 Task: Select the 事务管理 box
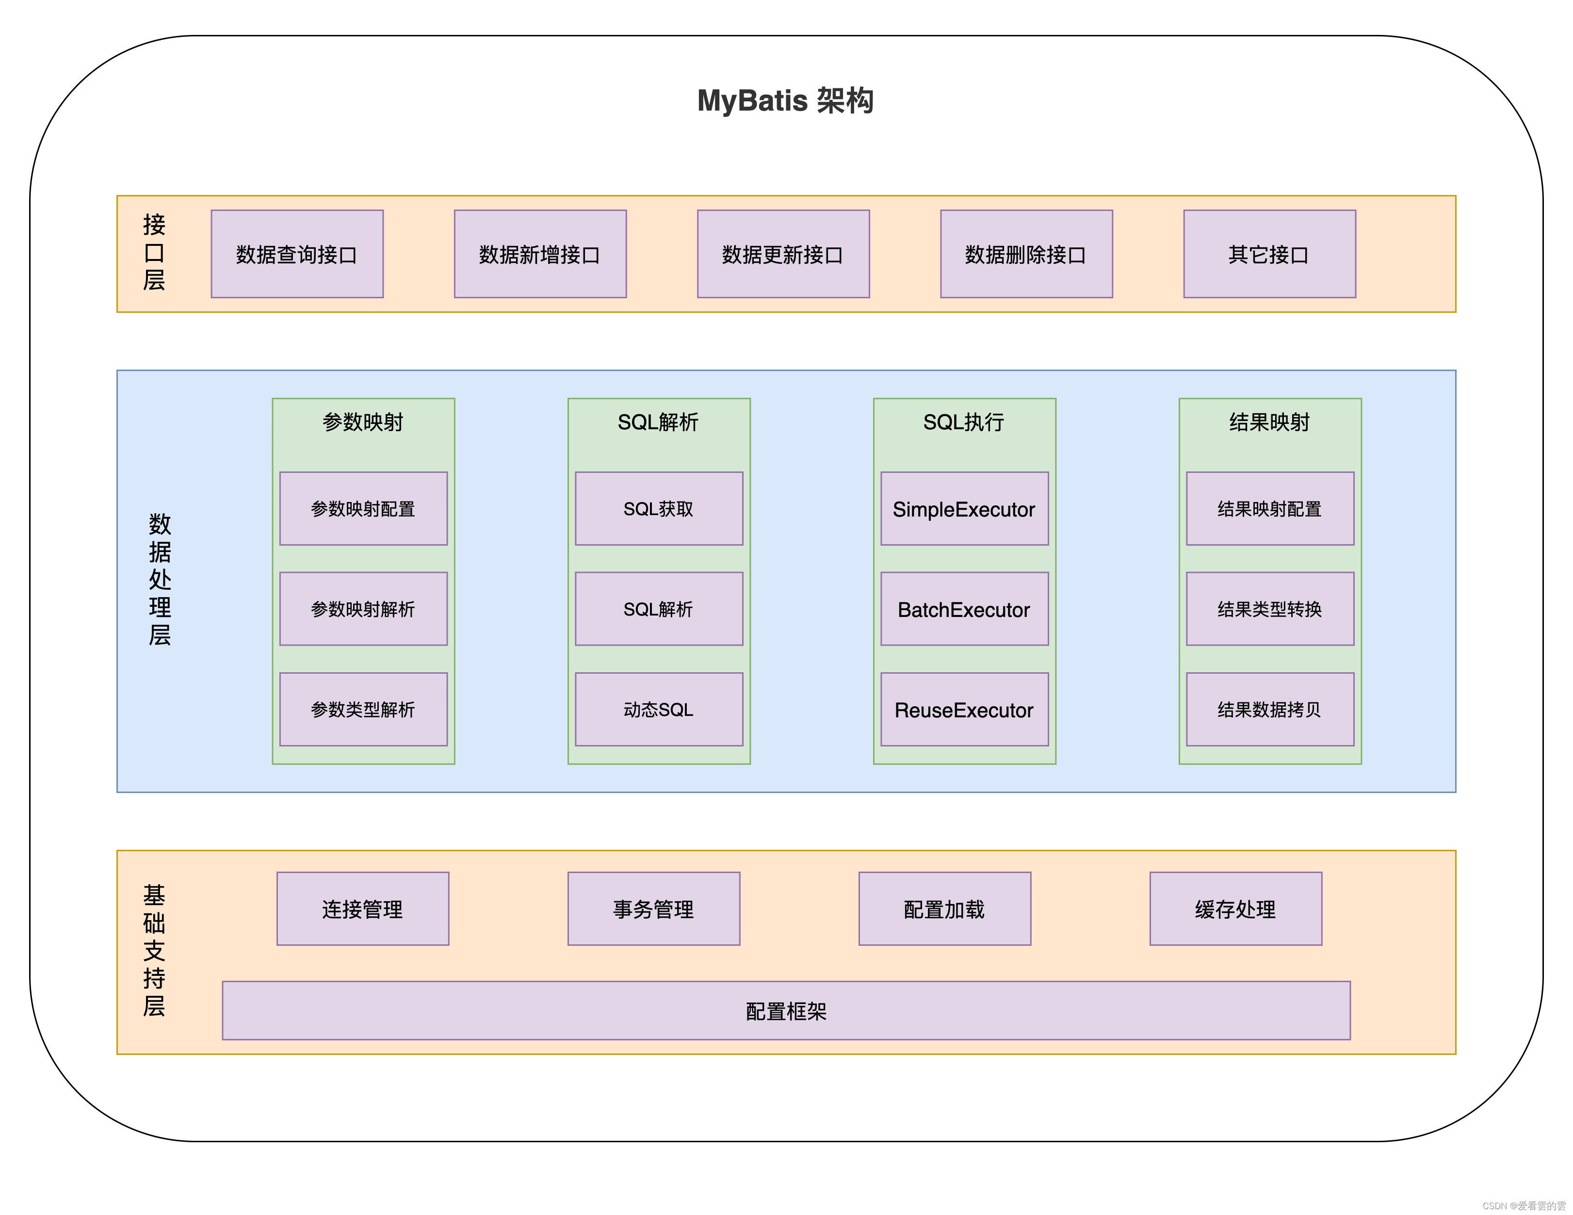click(x=653, y=909)
